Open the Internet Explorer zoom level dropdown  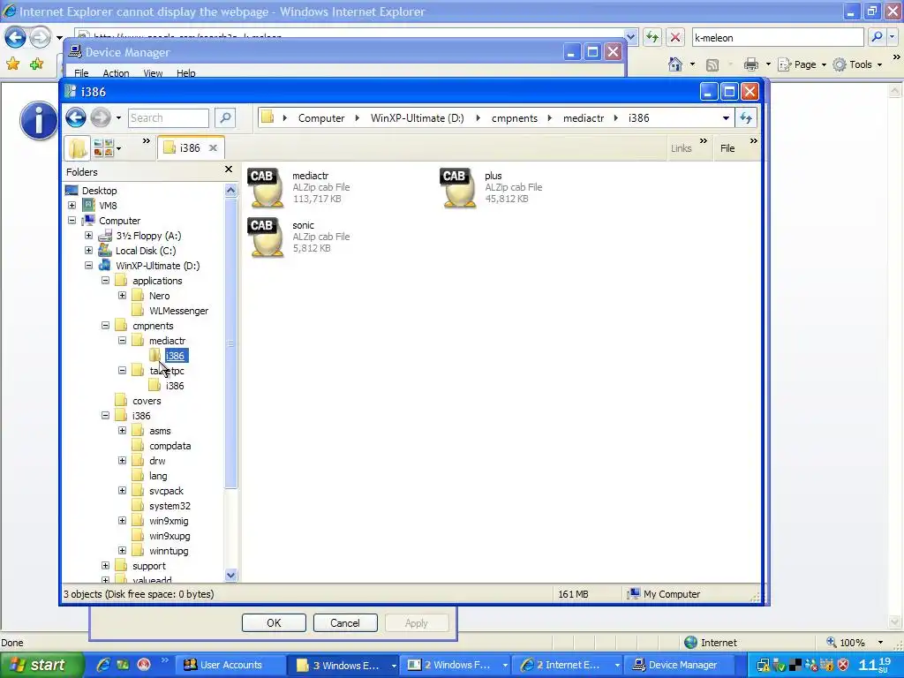pyautogui.click(x=880, y=643)
